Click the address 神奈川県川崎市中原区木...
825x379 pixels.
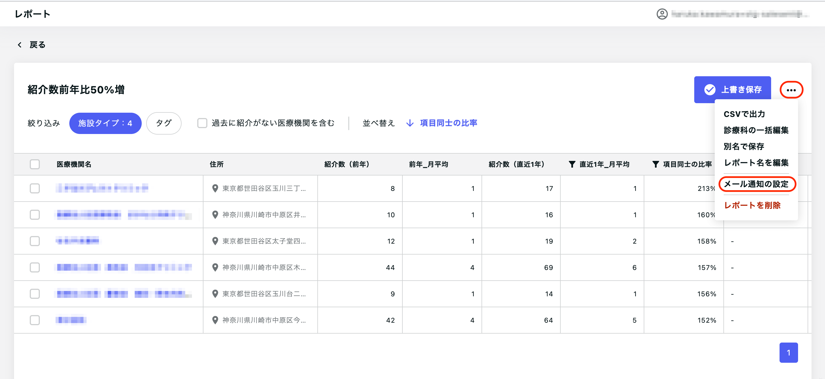pyautogui.click(x=264, y=267)
